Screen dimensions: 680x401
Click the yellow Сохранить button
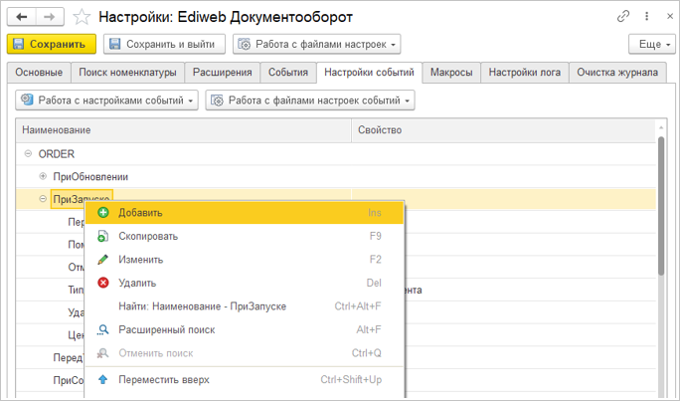52,44
